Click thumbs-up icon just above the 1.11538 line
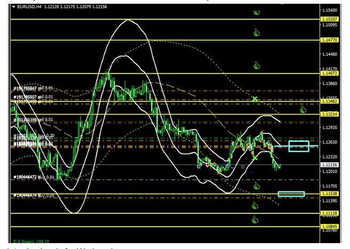This screenshot has width=350, height=249. (x=256, y=186)
